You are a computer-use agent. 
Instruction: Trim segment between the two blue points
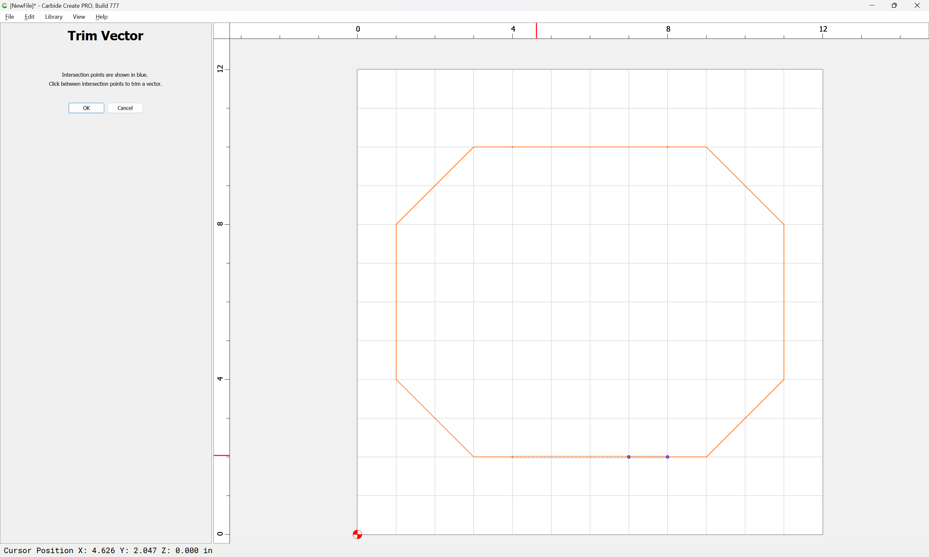(x=648, y=457)
